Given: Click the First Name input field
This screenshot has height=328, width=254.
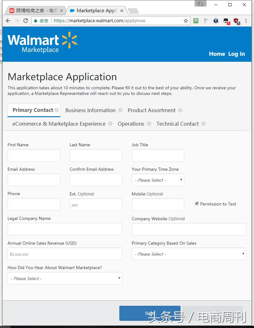Looking at the screenshot, I should coord(34,155).
